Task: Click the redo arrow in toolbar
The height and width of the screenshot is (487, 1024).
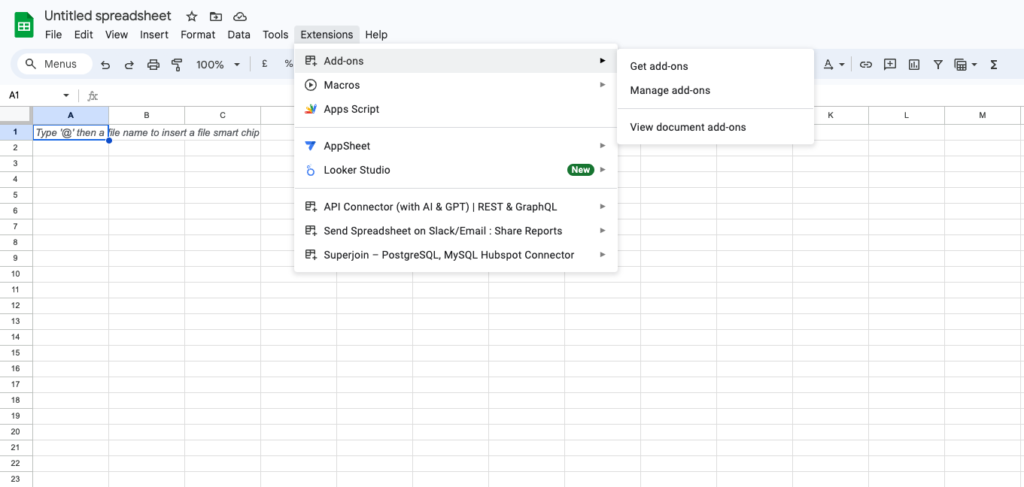Action: tap(129, 65)
